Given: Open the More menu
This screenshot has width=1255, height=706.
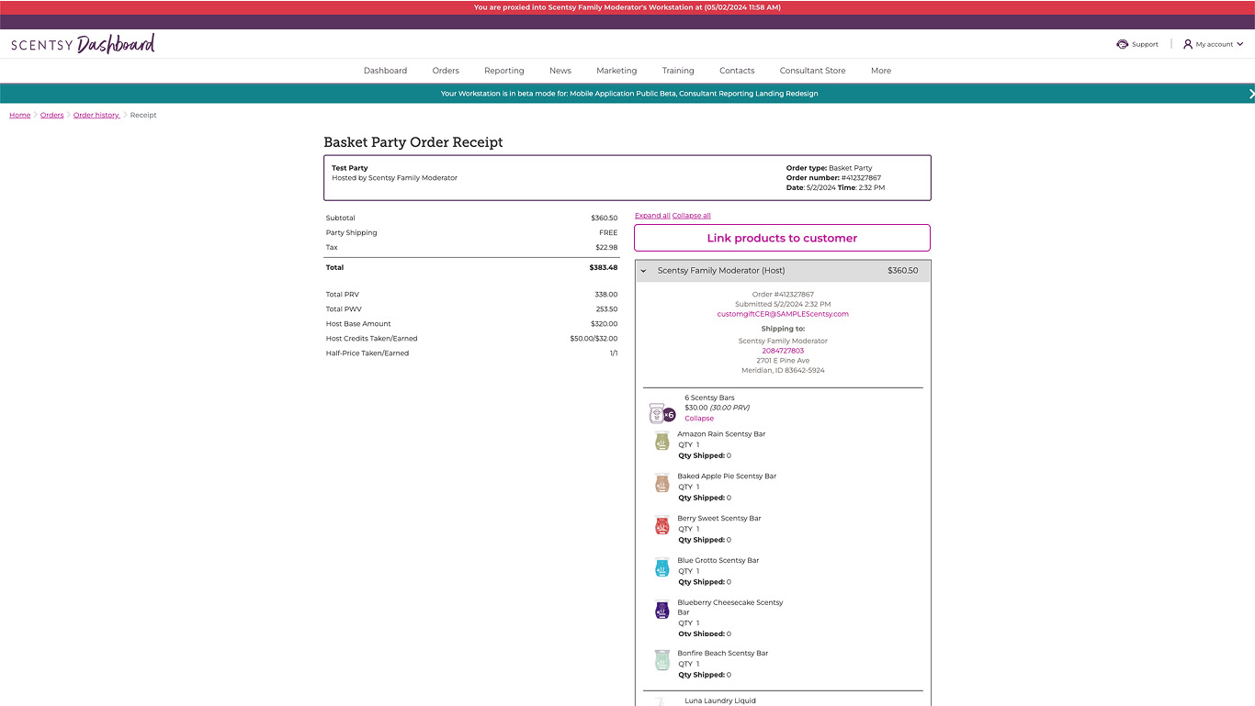Looking at the screenshot, I should [x=881, y=71].
